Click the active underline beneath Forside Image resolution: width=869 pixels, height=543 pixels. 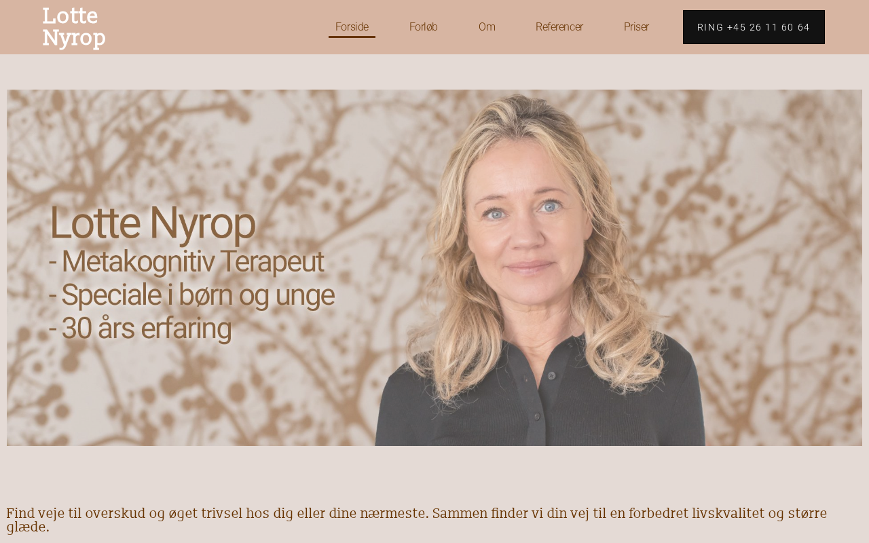(x=352, y=37)
